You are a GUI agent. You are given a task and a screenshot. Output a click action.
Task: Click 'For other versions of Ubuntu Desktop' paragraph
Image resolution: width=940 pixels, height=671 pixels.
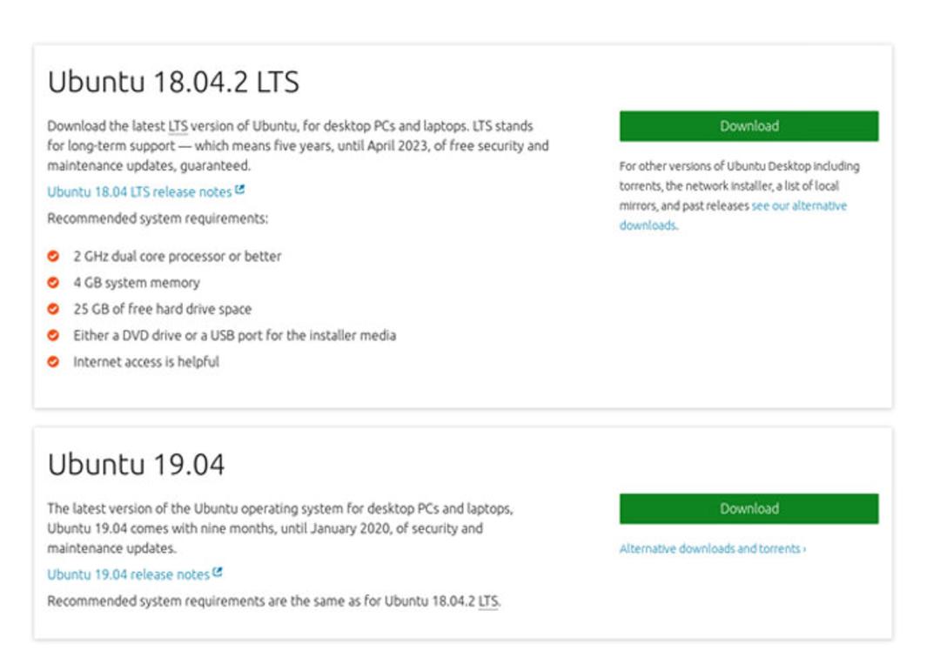739,196
